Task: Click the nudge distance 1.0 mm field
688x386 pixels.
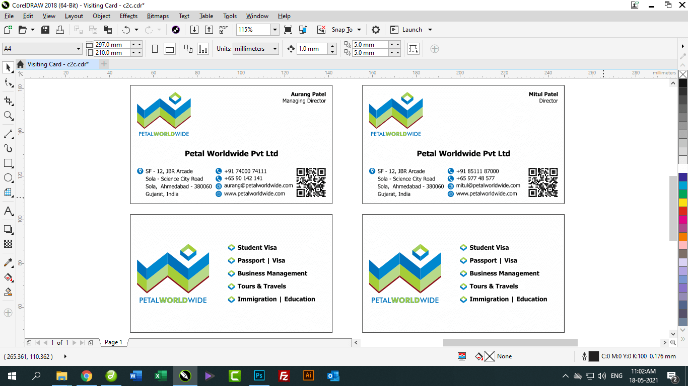Action: (x=312, y=49)
